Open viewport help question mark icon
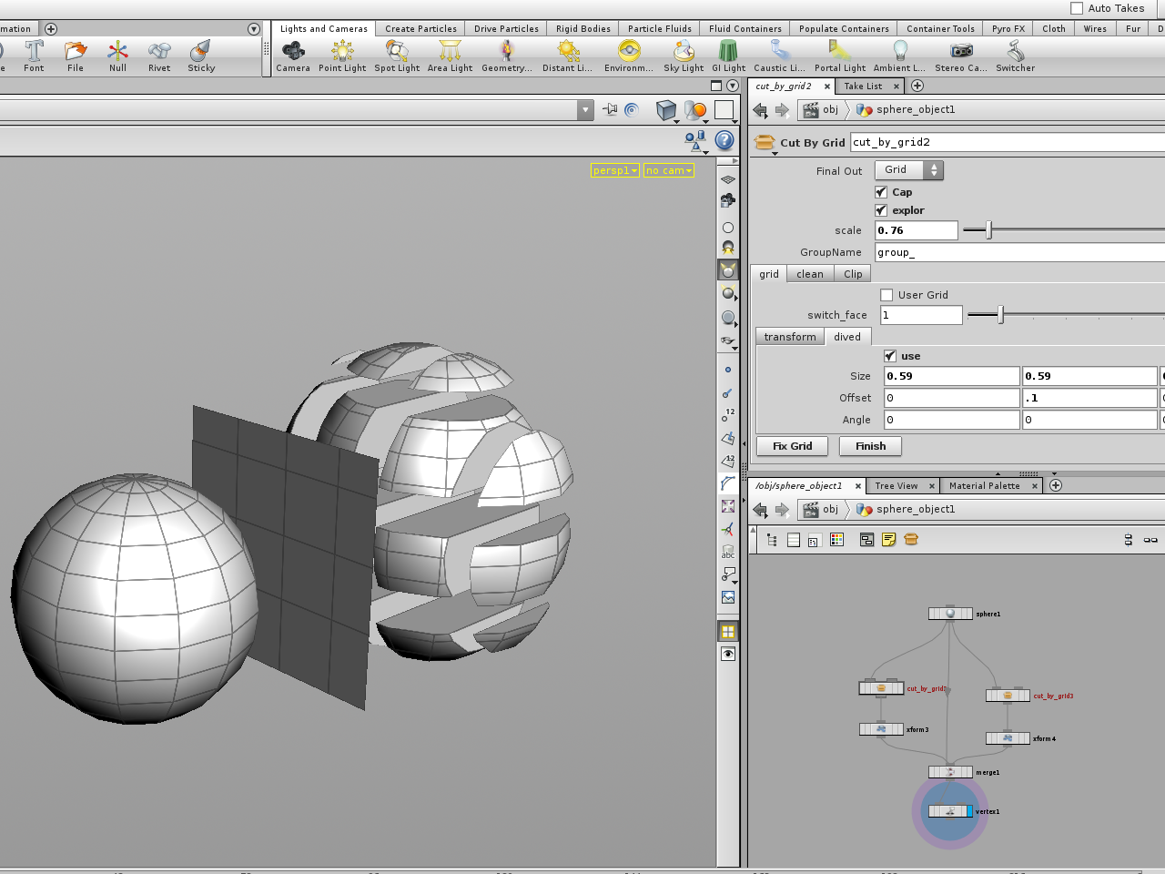This screenshot has width=1165, height=874. point(724,140)
